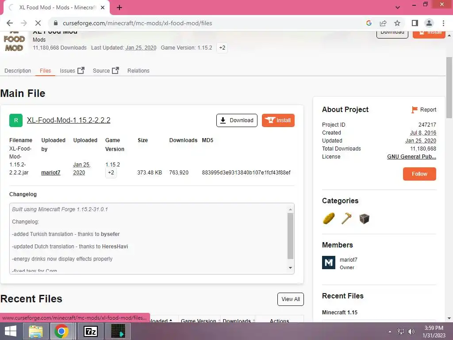Bookmark this tab with star icon
The height and width of the screenshot is (340, 453).
coord(397,23)
